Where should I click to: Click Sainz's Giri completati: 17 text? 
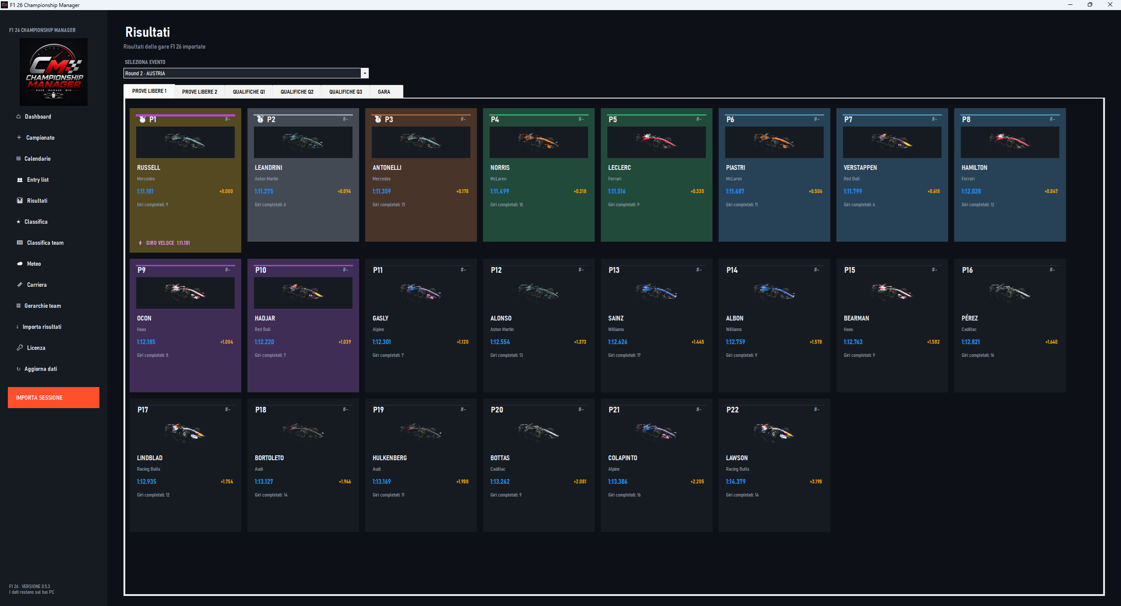[x=624, y=355]
